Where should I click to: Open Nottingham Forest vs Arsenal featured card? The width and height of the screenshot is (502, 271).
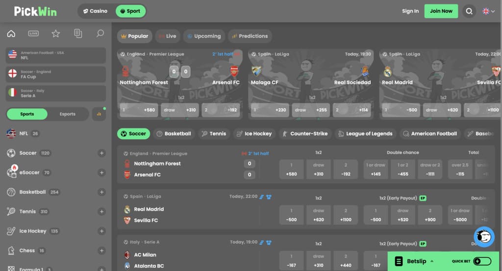tap(179, 84)
